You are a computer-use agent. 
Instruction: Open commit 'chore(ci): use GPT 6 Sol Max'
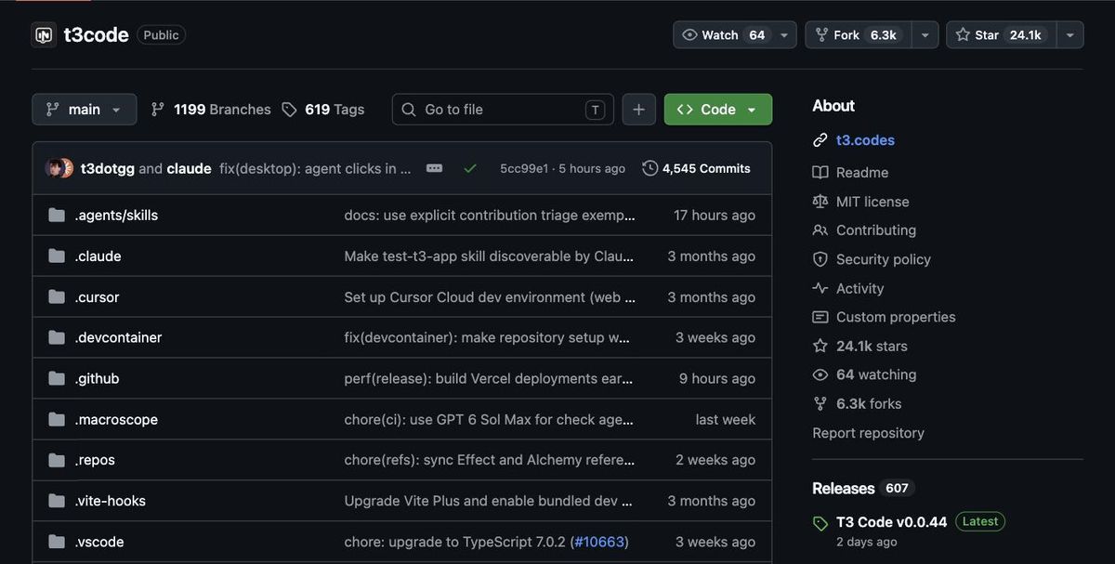[x=489, y=420]
